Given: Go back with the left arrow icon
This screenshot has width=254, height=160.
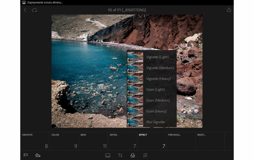Looking at the screenshot, I should (25, 10).
